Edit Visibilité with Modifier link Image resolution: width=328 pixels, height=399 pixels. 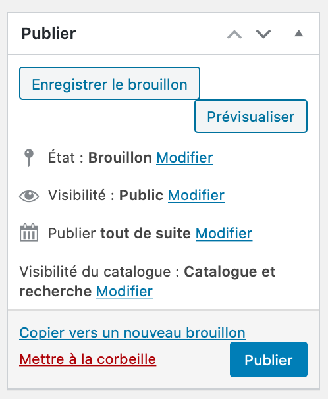(x=196, y=196)
